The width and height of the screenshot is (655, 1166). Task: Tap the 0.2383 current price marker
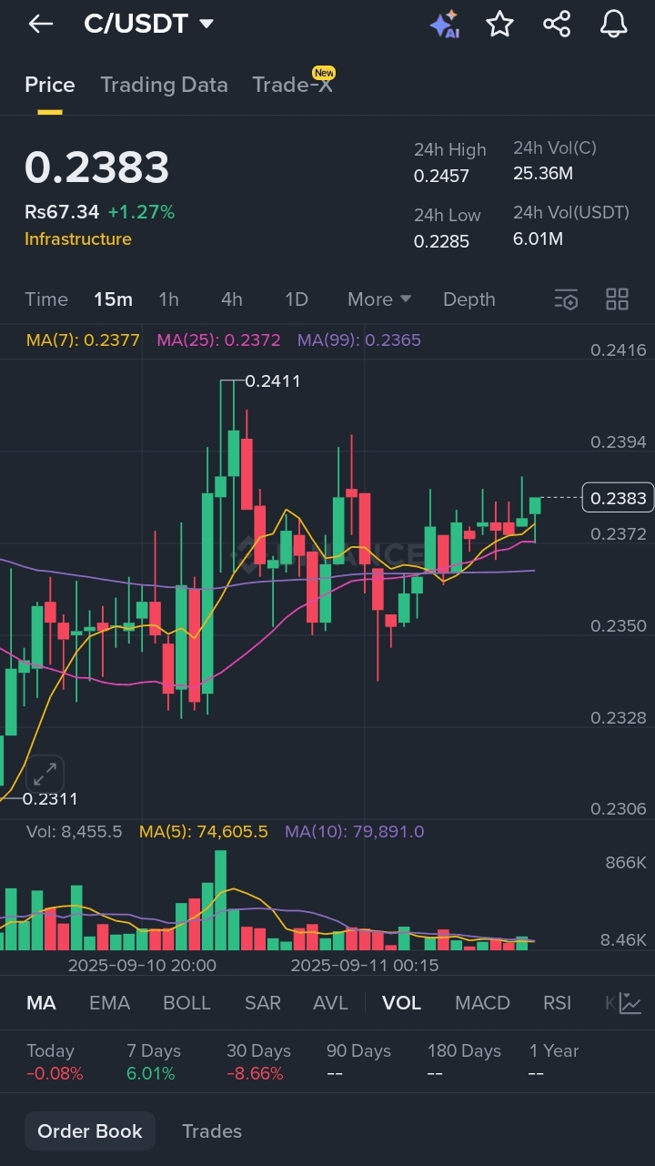pyautogui.click(x=618, y=498)
